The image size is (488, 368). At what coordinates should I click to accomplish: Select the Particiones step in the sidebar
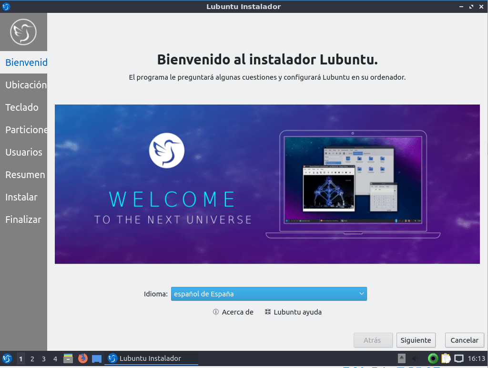pos(24,129)
